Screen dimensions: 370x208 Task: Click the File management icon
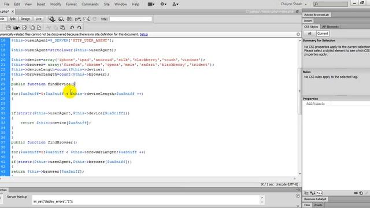click(69, 19)
